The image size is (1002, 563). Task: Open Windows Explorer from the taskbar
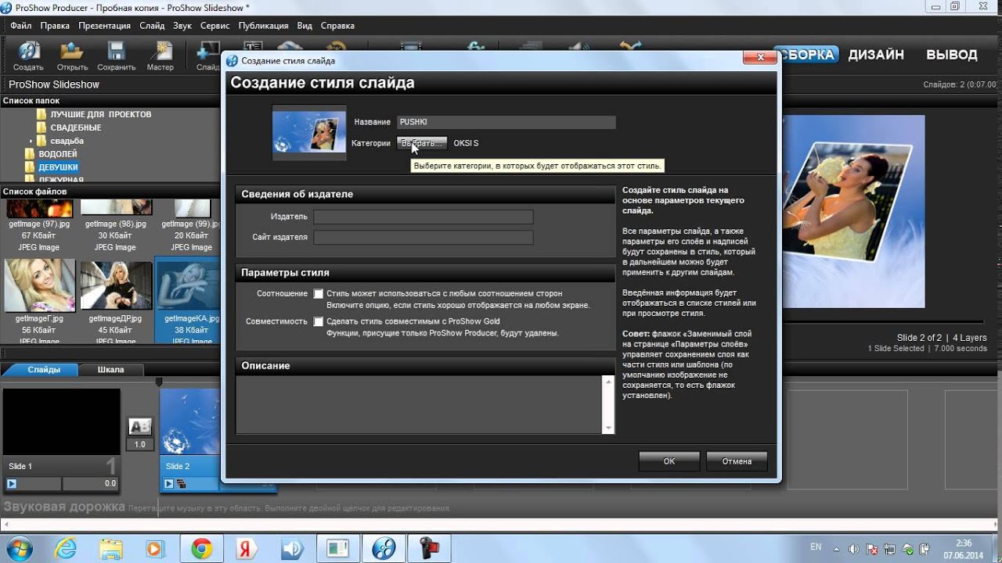110,548
